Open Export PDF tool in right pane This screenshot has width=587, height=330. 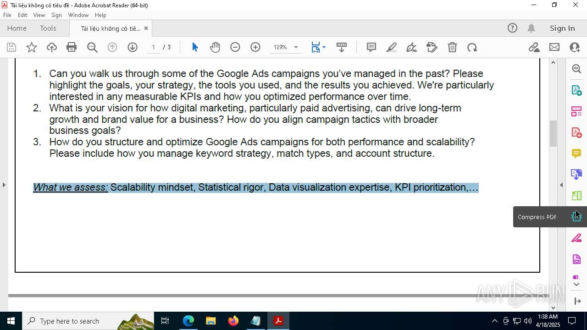tap(576, 90)
